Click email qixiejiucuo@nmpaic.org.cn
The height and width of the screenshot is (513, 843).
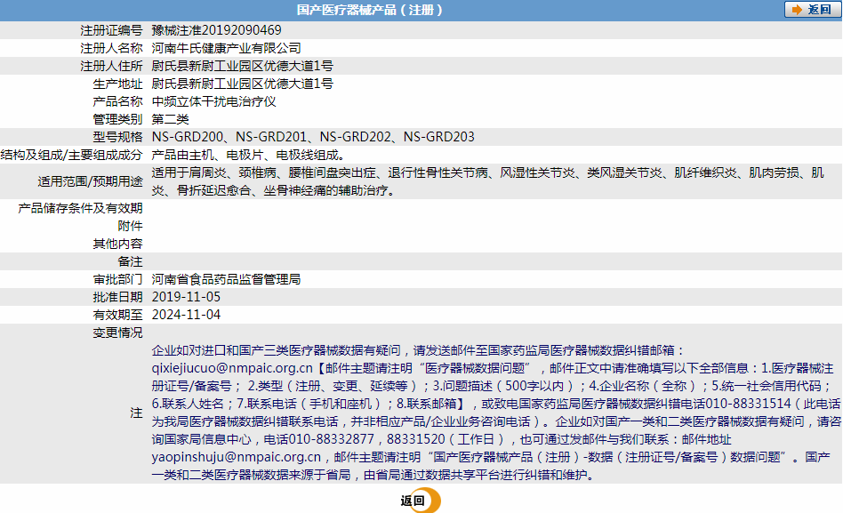click(x=232, y=368)
